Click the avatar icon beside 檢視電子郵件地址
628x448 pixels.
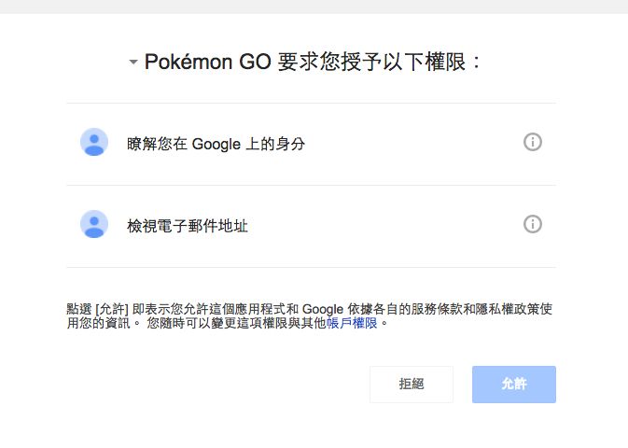94,225
